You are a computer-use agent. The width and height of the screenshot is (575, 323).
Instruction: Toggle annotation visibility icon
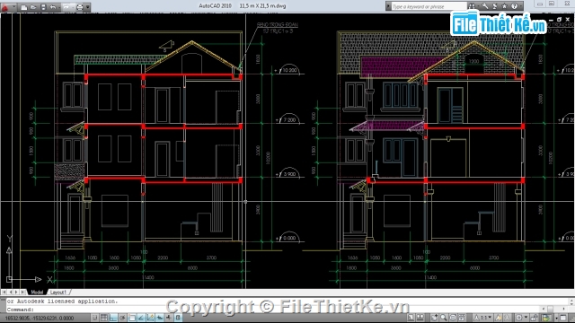[x=499, y=318]
